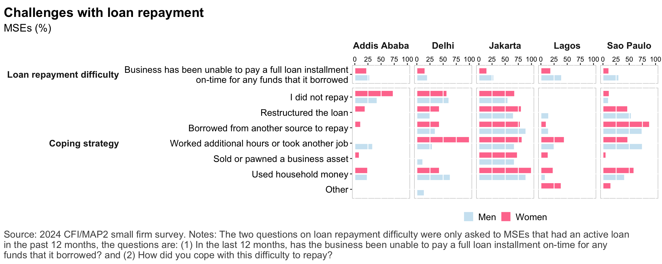Select the 'Coping strategy' group label
Viewport: 662px width, 264px height.
click(84, 143)
